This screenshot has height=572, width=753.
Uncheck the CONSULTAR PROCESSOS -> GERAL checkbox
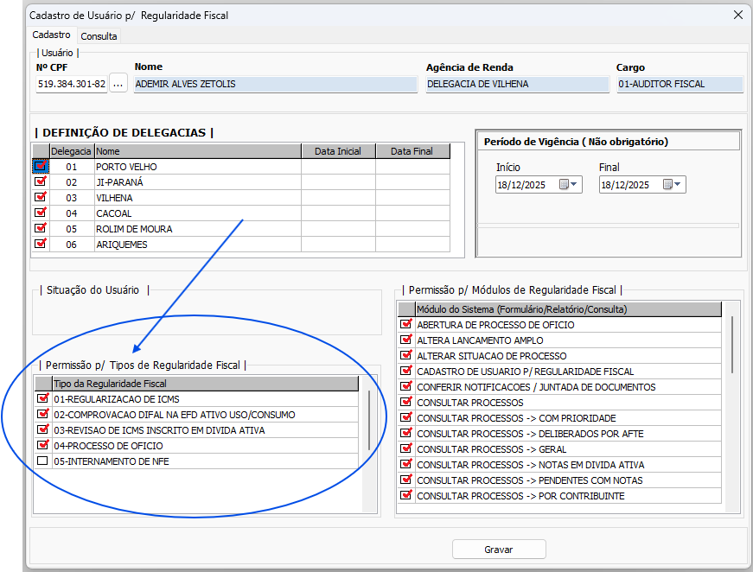(x=405, y=449)
